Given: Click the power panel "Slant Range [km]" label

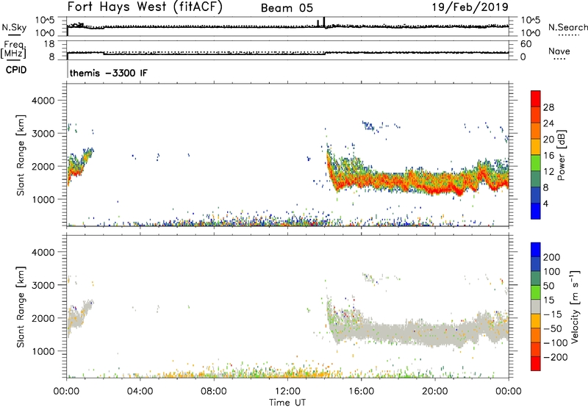Looking at the screenshot, I should click(x=21, y=155).
